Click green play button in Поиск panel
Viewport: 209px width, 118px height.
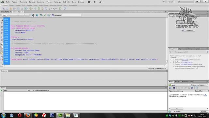click(1, 90)
